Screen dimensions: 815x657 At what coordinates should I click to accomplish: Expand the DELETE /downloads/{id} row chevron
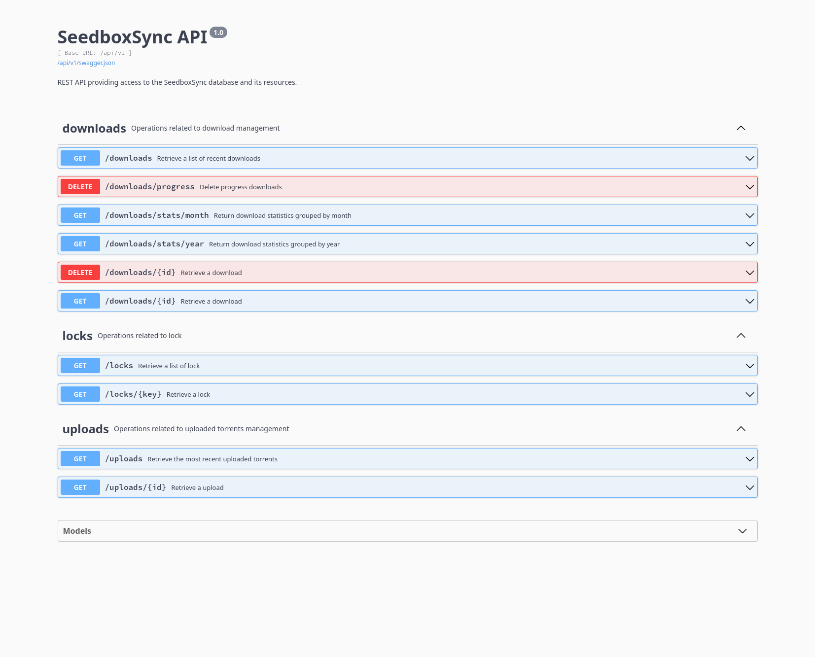point(749,273)
